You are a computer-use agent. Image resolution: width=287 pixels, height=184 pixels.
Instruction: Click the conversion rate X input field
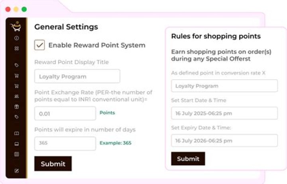(224, 86)
